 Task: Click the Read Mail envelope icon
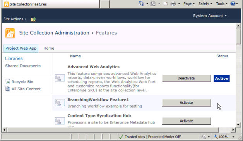(x=165, y=3)
